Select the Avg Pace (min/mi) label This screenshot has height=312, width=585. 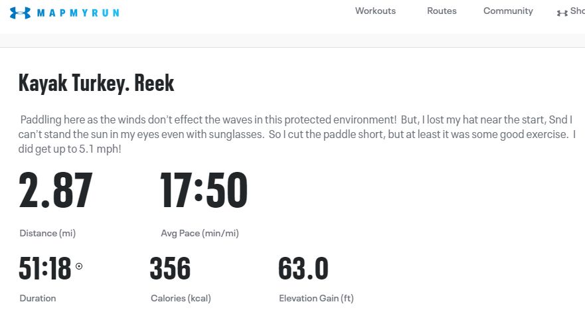point(200,234)
